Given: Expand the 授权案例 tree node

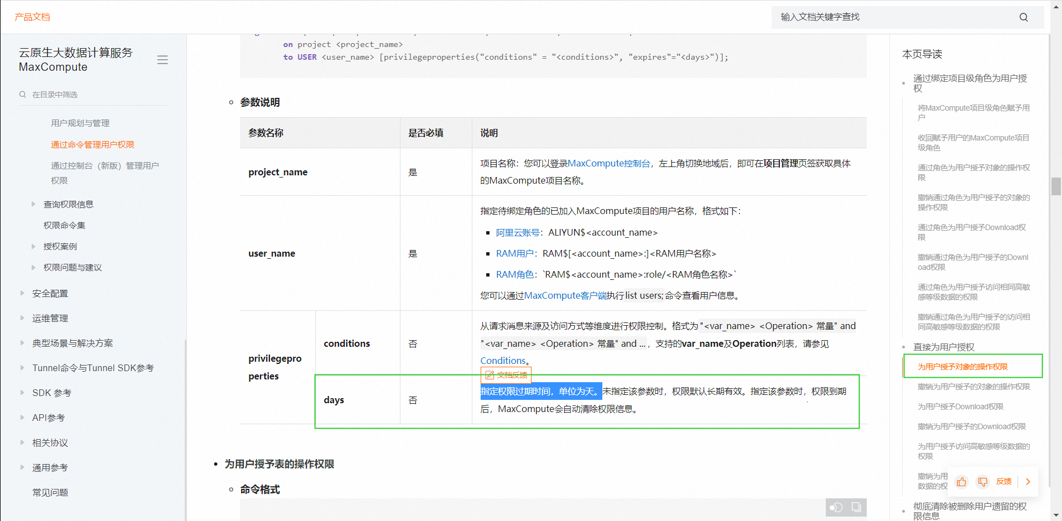Looking at the screenshot, I should [x=33, y=246].
